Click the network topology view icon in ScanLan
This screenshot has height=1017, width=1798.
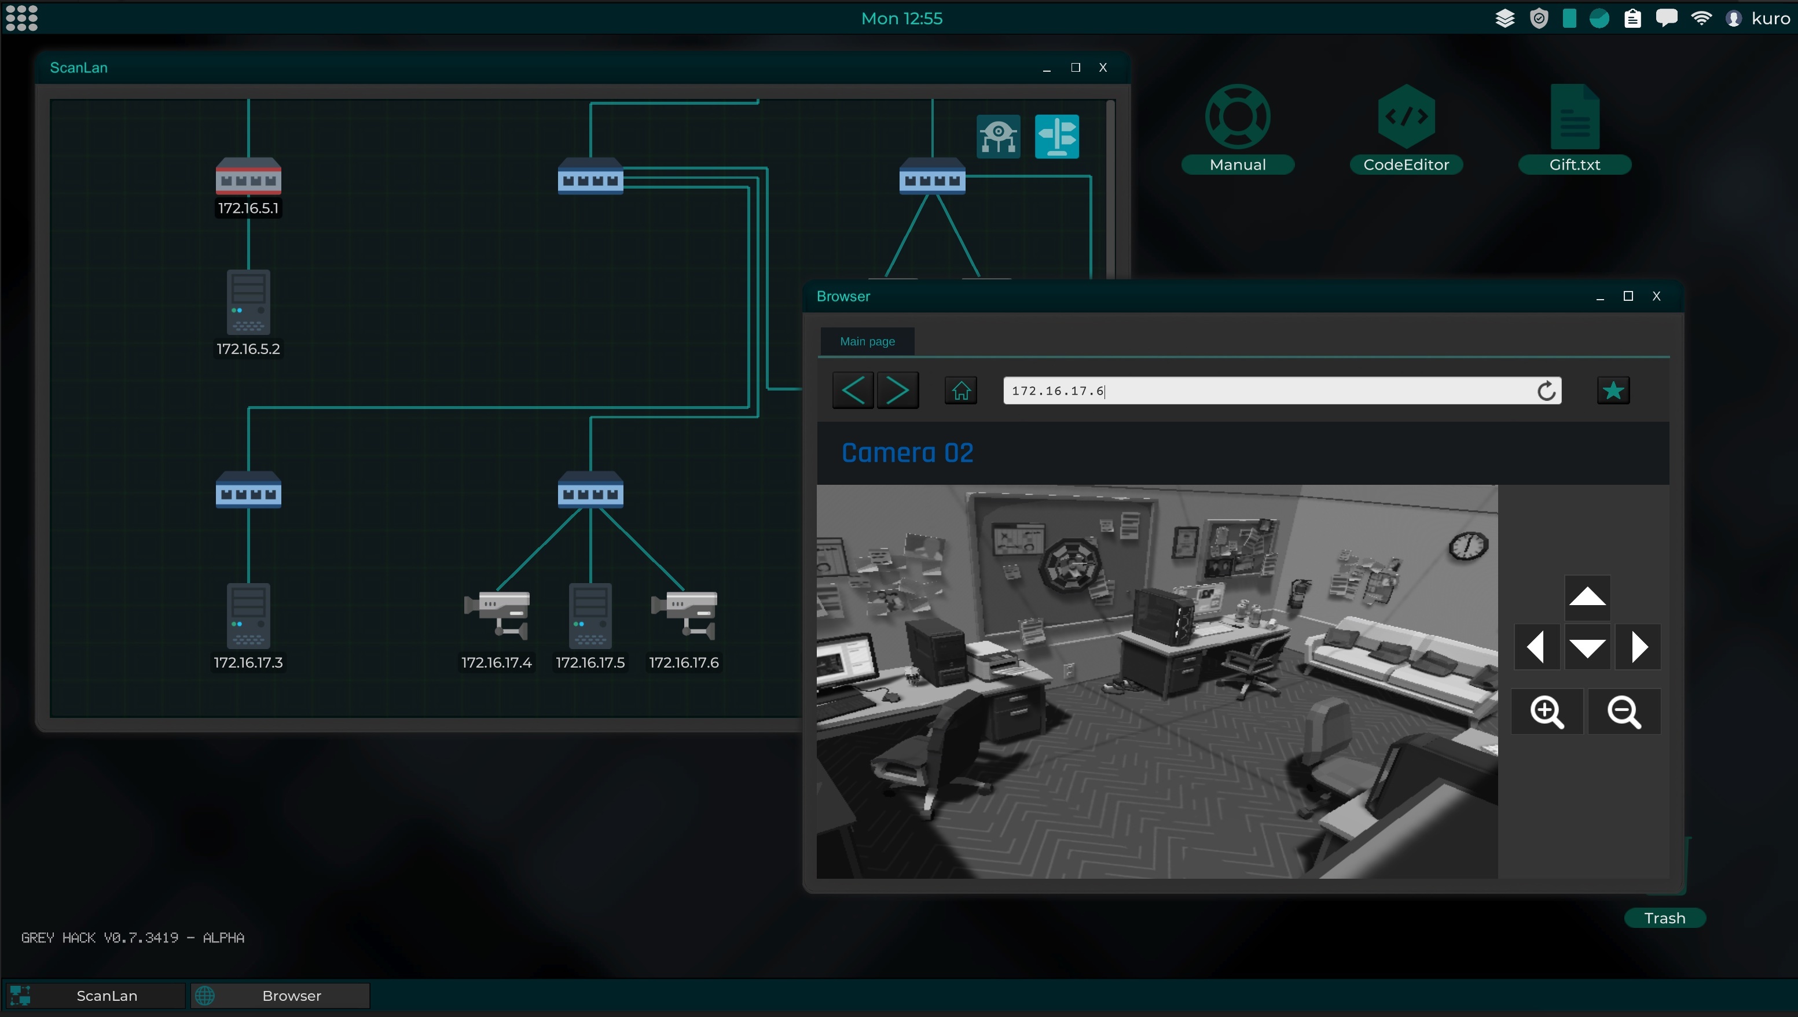(x=998, y=137)
